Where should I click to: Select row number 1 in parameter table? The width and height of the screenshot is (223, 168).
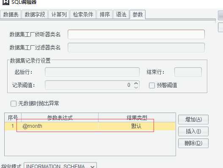pyautogui.click(x=13, y=126)
